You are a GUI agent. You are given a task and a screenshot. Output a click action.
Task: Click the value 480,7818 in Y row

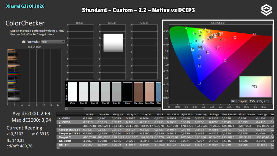(89, 126)
